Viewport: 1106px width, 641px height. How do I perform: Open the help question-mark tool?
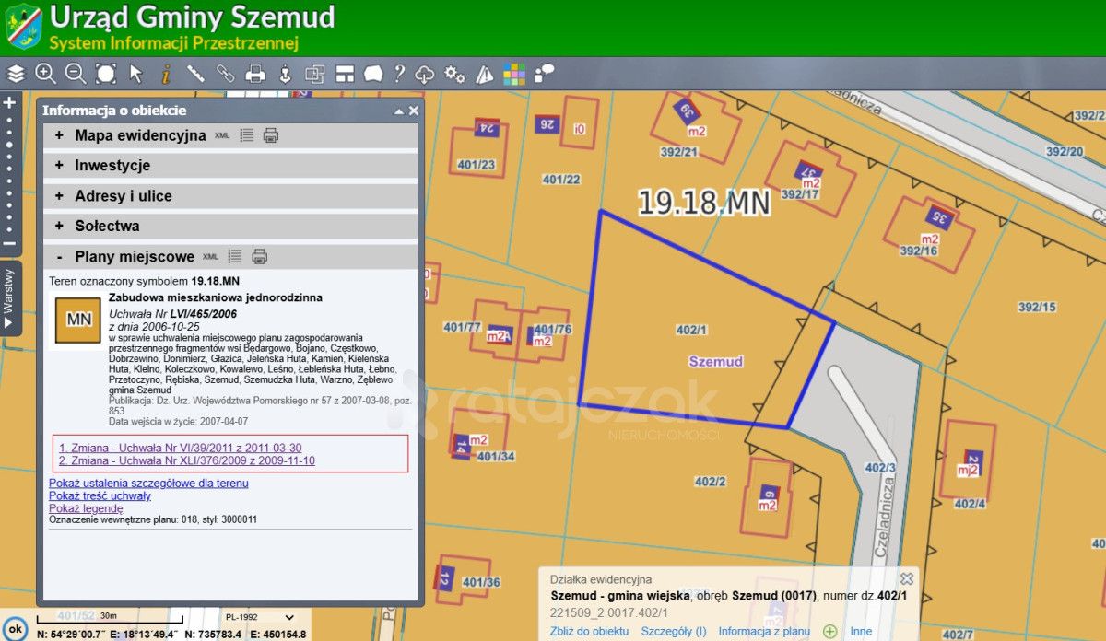(x=399, y=72)
